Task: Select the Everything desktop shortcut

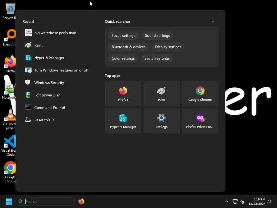Action: point(9,37)
